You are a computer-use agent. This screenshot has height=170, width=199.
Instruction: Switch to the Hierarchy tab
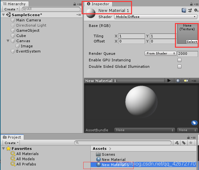click(x=15, y=4)
